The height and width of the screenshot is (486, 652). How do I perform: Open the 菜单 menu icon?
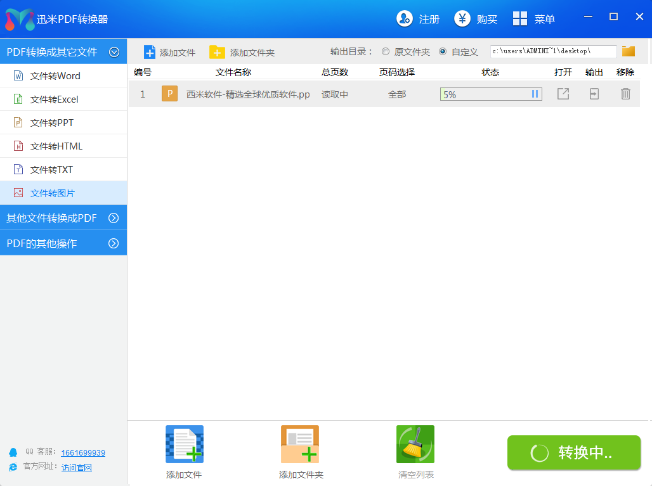tap(535, 19)
